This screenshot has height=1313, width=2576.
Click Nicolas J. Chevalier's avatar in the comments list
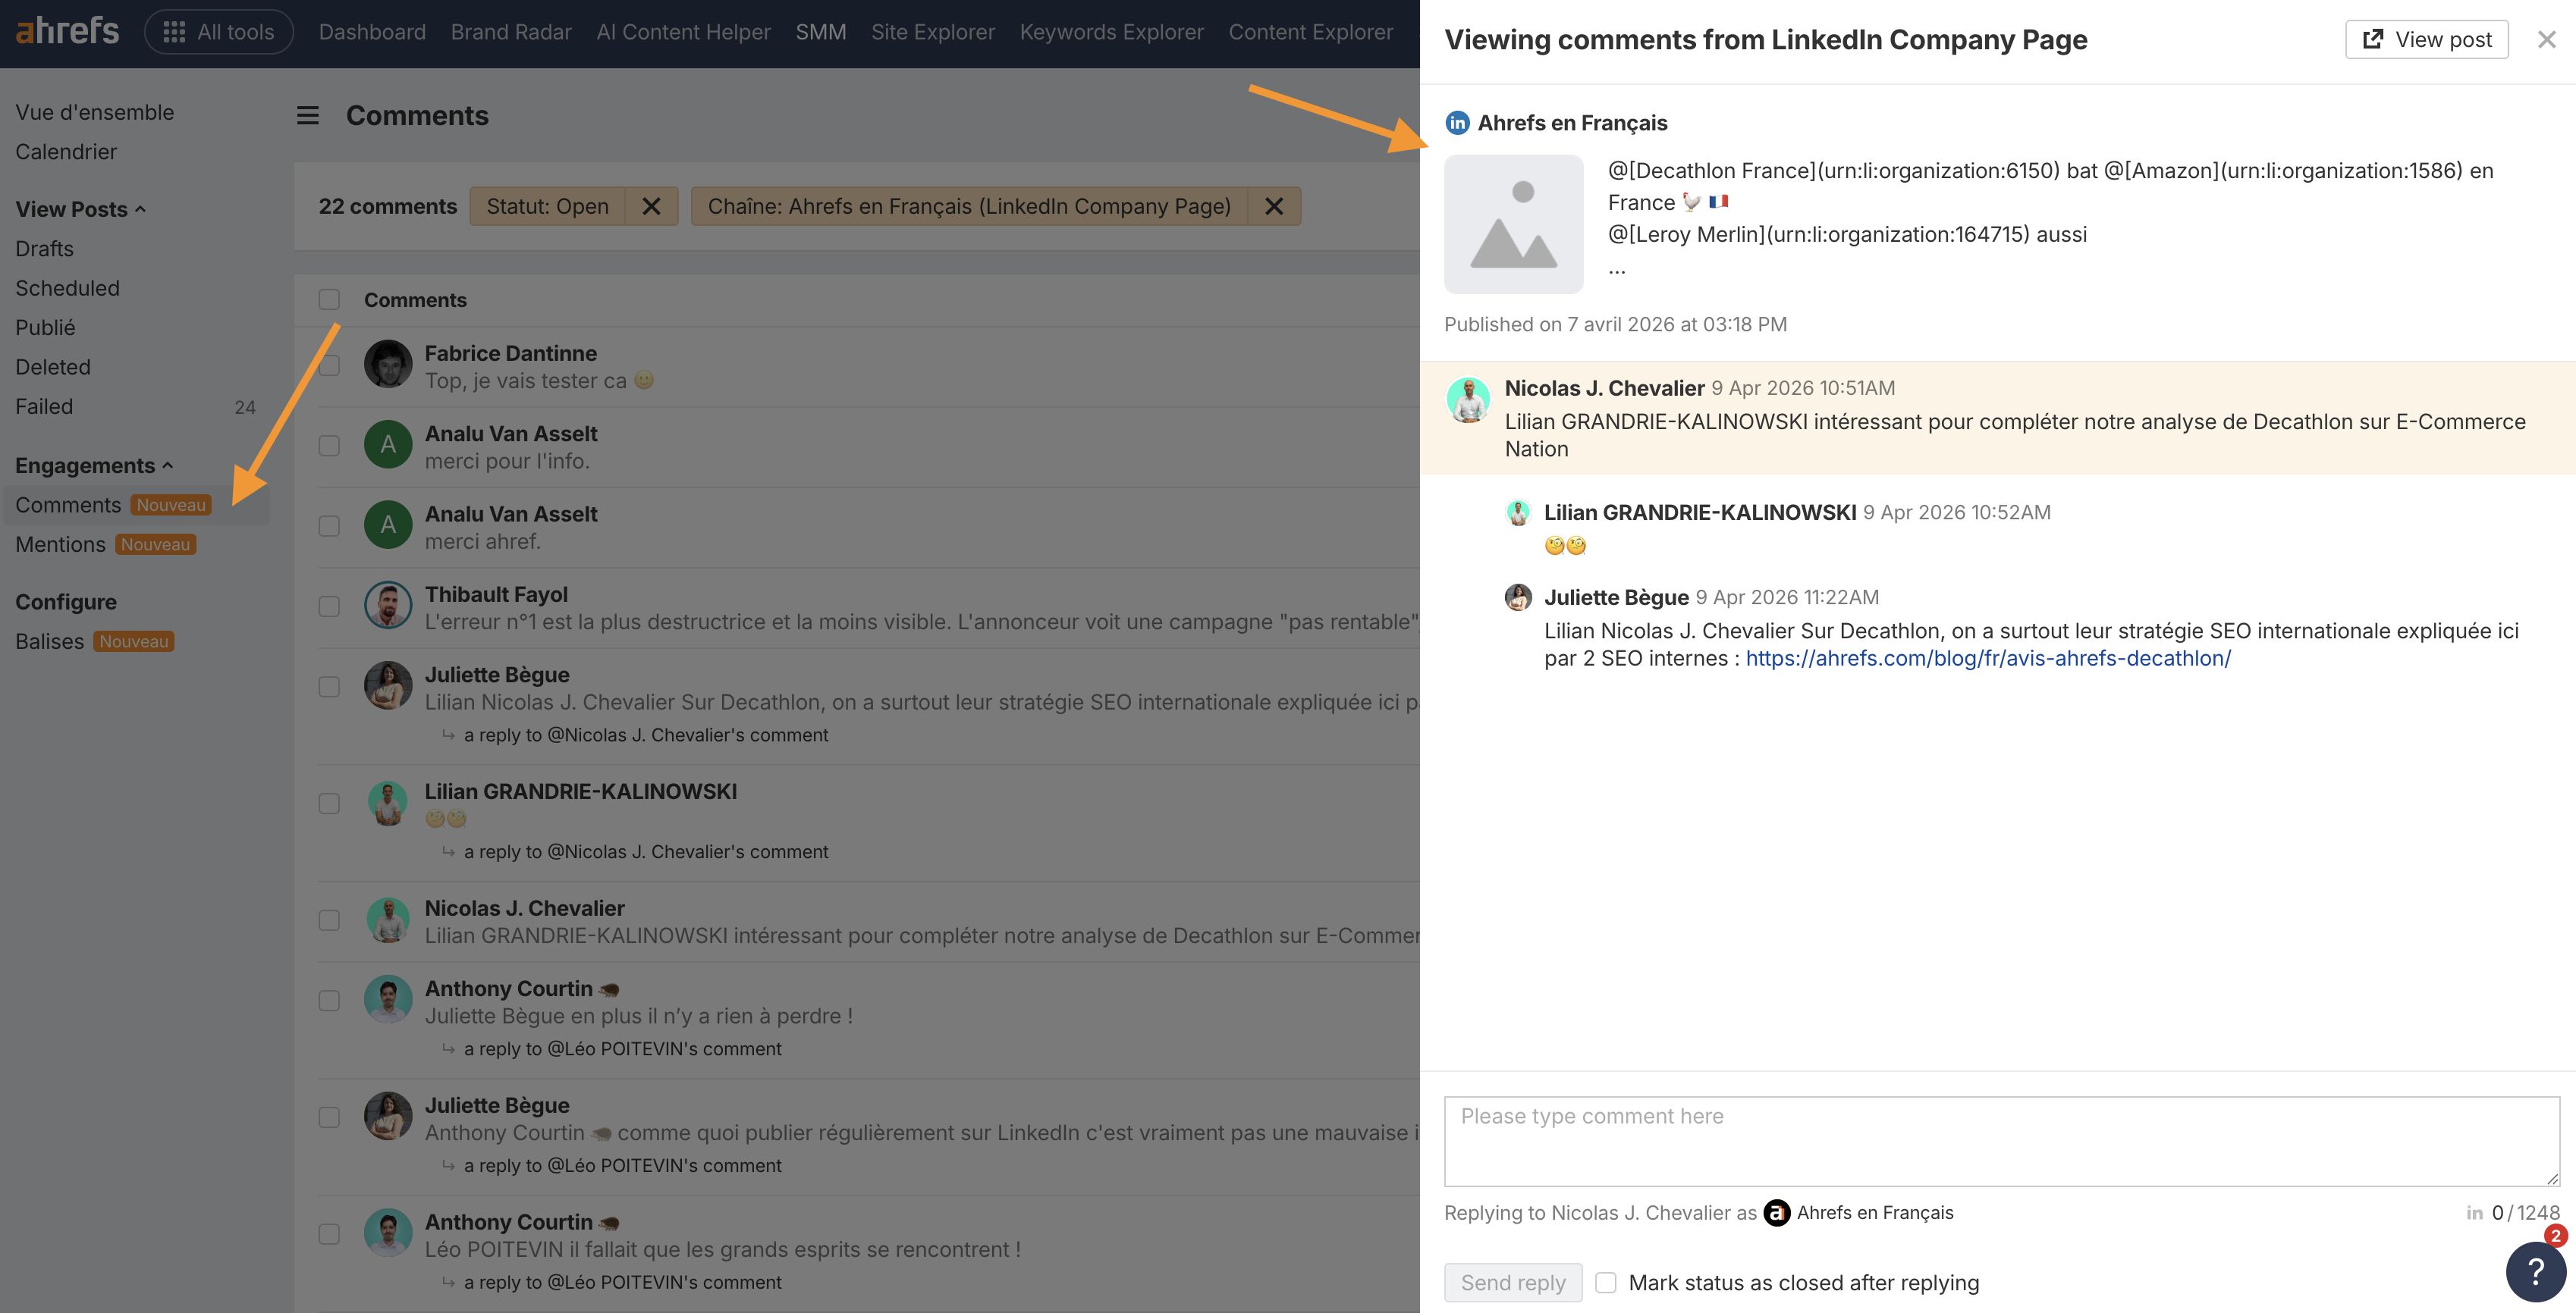(x=388, y=920)
